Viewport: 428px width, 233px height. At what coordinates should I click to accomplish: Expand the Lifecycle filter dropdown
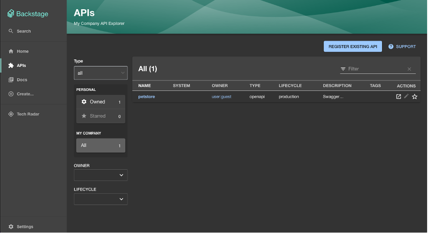(x=101, y=199)
